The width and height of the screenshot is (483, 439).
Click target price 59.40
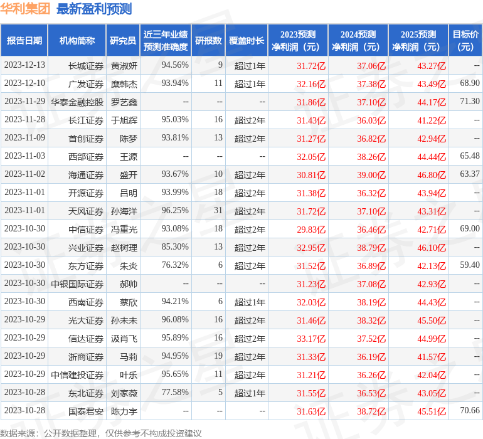tap(470, 265)
